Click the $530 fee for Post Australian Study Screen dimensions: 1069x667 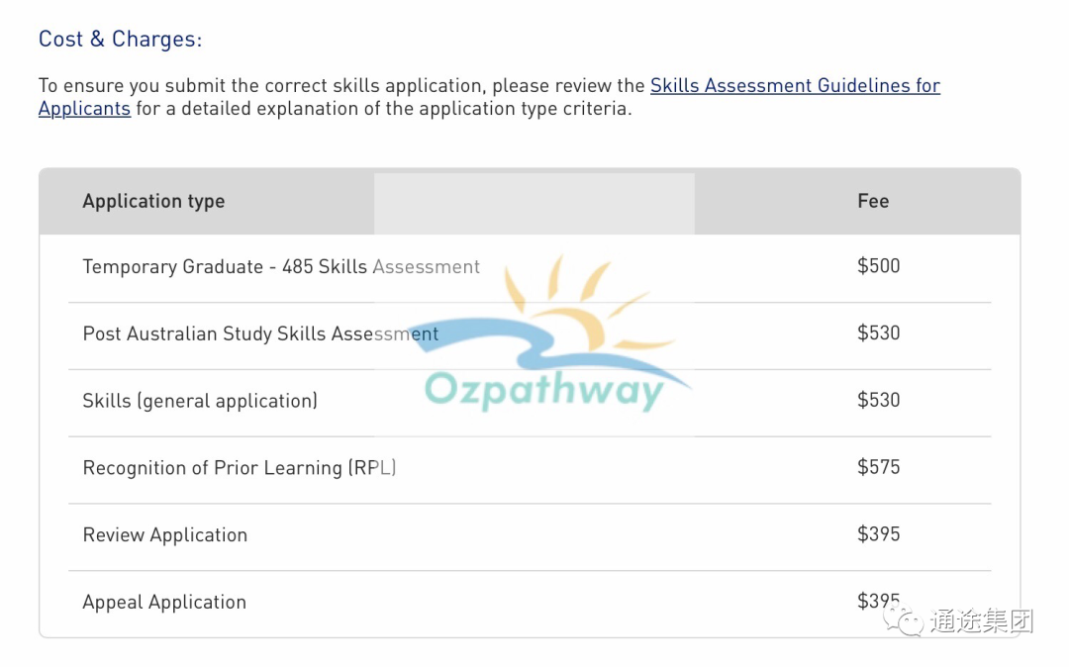(878, 333)
